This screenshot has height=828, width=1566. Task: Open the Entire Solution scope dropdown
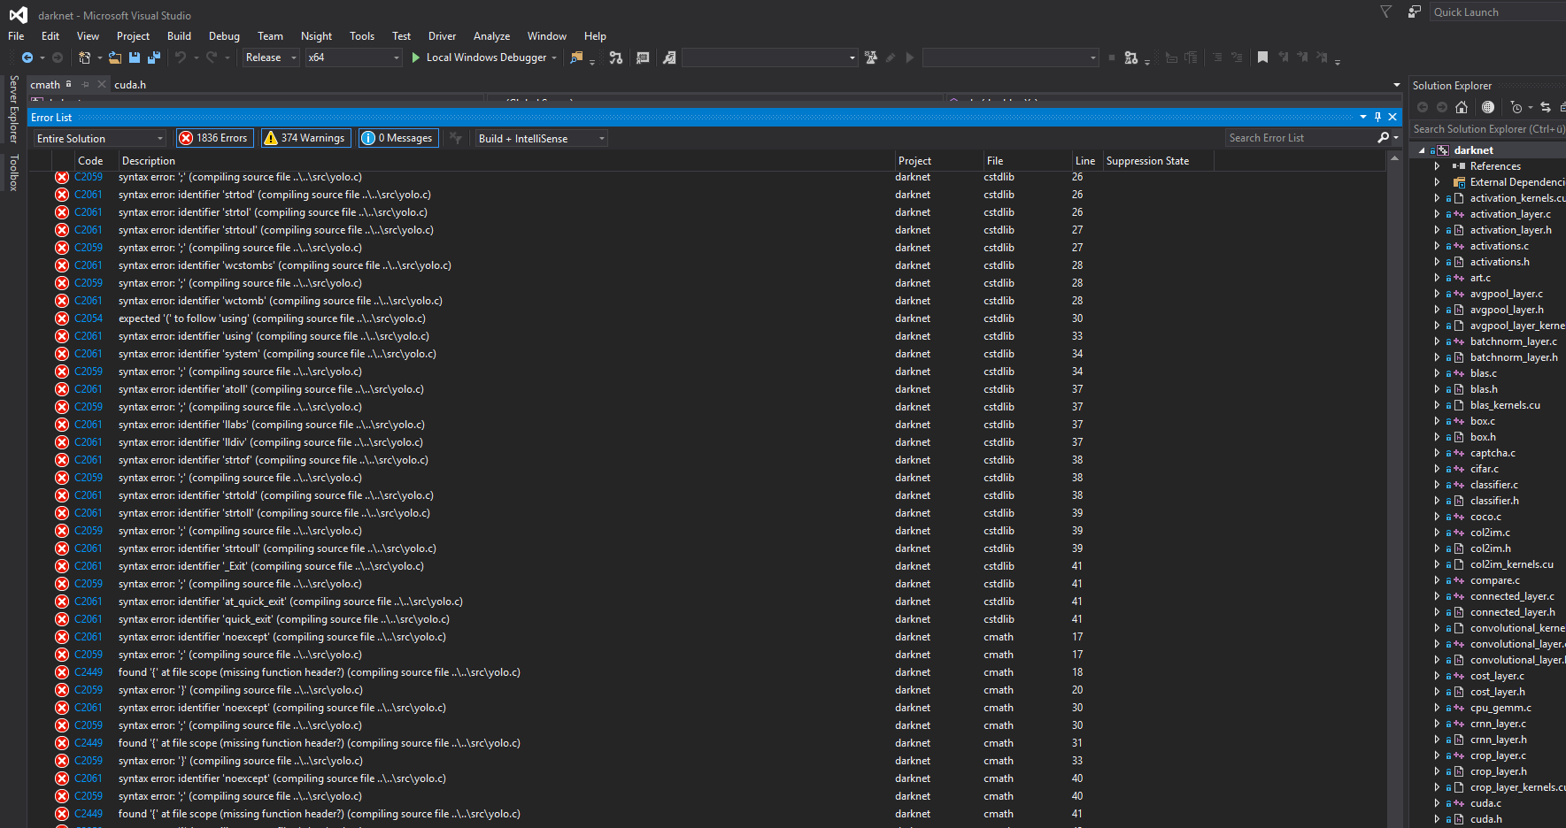[x=99, y=139]
